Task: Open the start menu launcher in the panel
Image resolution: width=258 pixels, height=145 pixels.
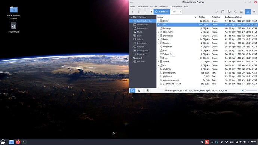Action: (x=3, y=142)
